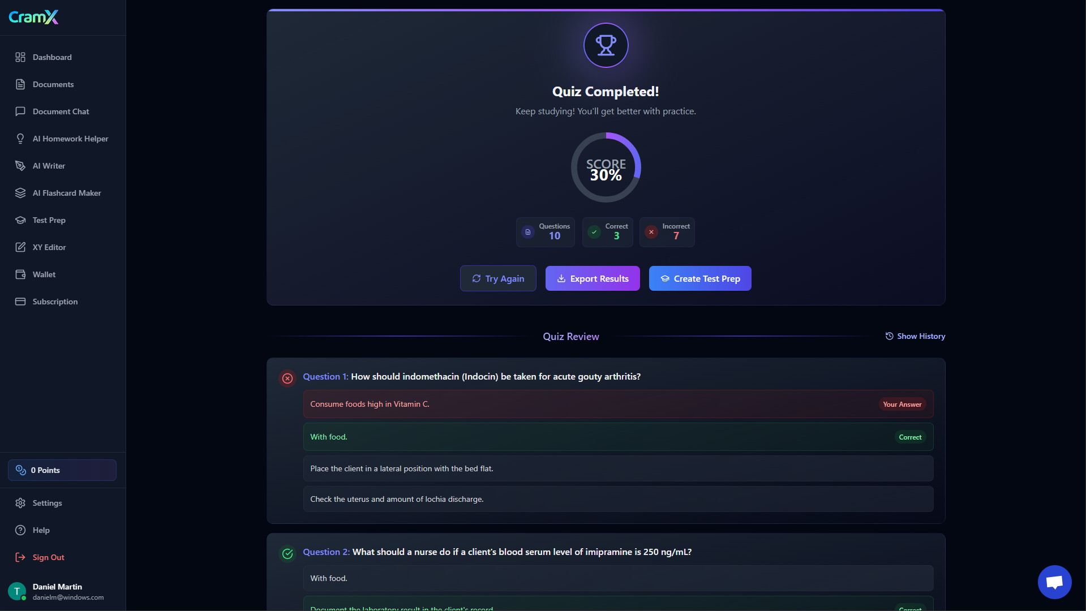Open the Dashboard grid icon
The width and height of the screenshot is (1086, 611).
point(20,57)
